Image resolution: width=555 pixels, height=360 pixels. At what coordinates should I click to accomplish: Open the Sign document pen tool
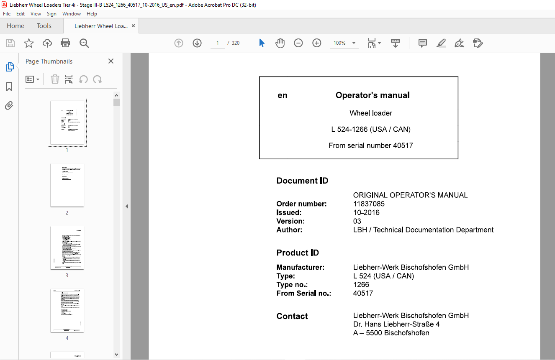tap(459, 43)
